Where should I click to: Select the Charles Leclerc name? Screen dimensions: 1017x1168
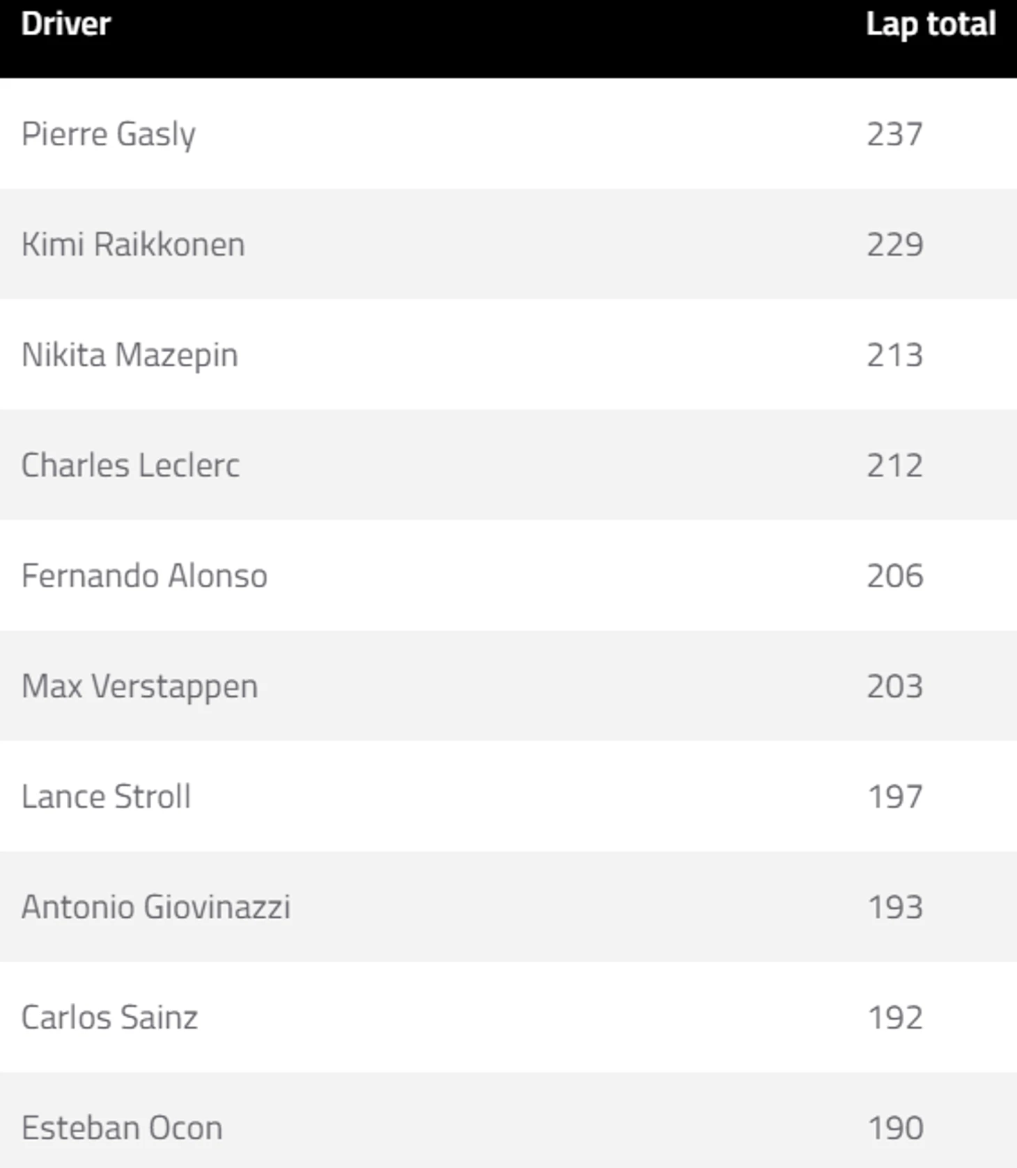point(130,465)
